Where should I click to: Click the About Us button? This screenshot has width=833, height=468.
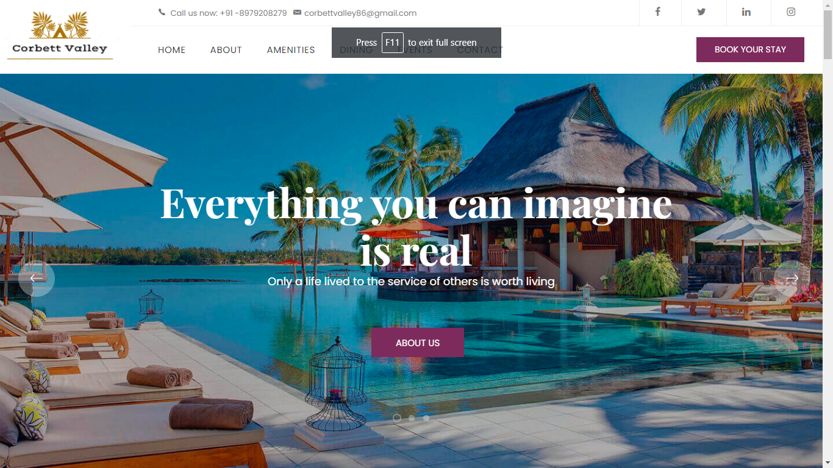(x=418, y=342)
